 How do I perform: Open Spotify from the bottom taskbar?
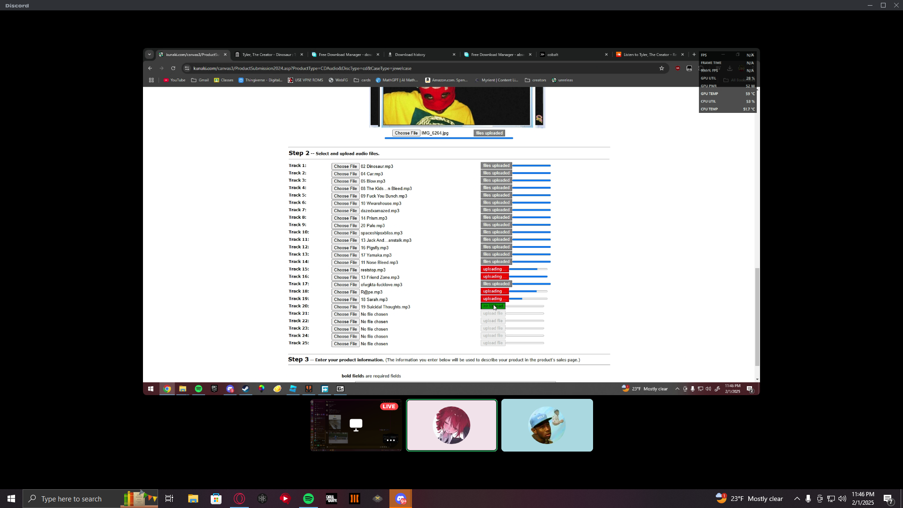pyautogui.click(x=309, y=499)
